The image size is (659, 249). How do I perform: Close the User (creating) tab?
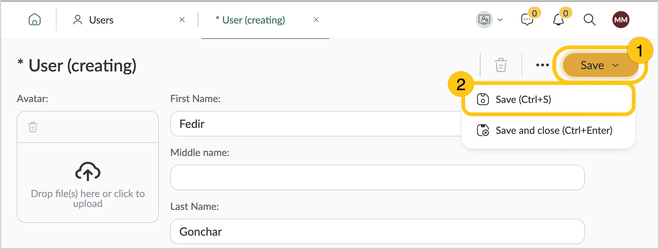coord(316,20)
